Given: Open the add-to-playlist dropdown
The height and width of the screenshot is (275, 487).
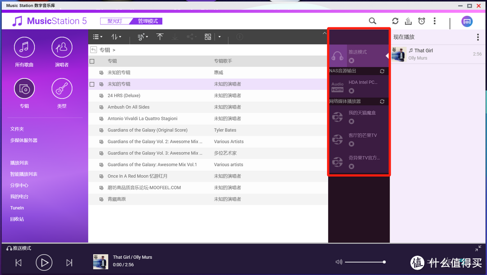Looking at the screenshot, I should 142,37.
